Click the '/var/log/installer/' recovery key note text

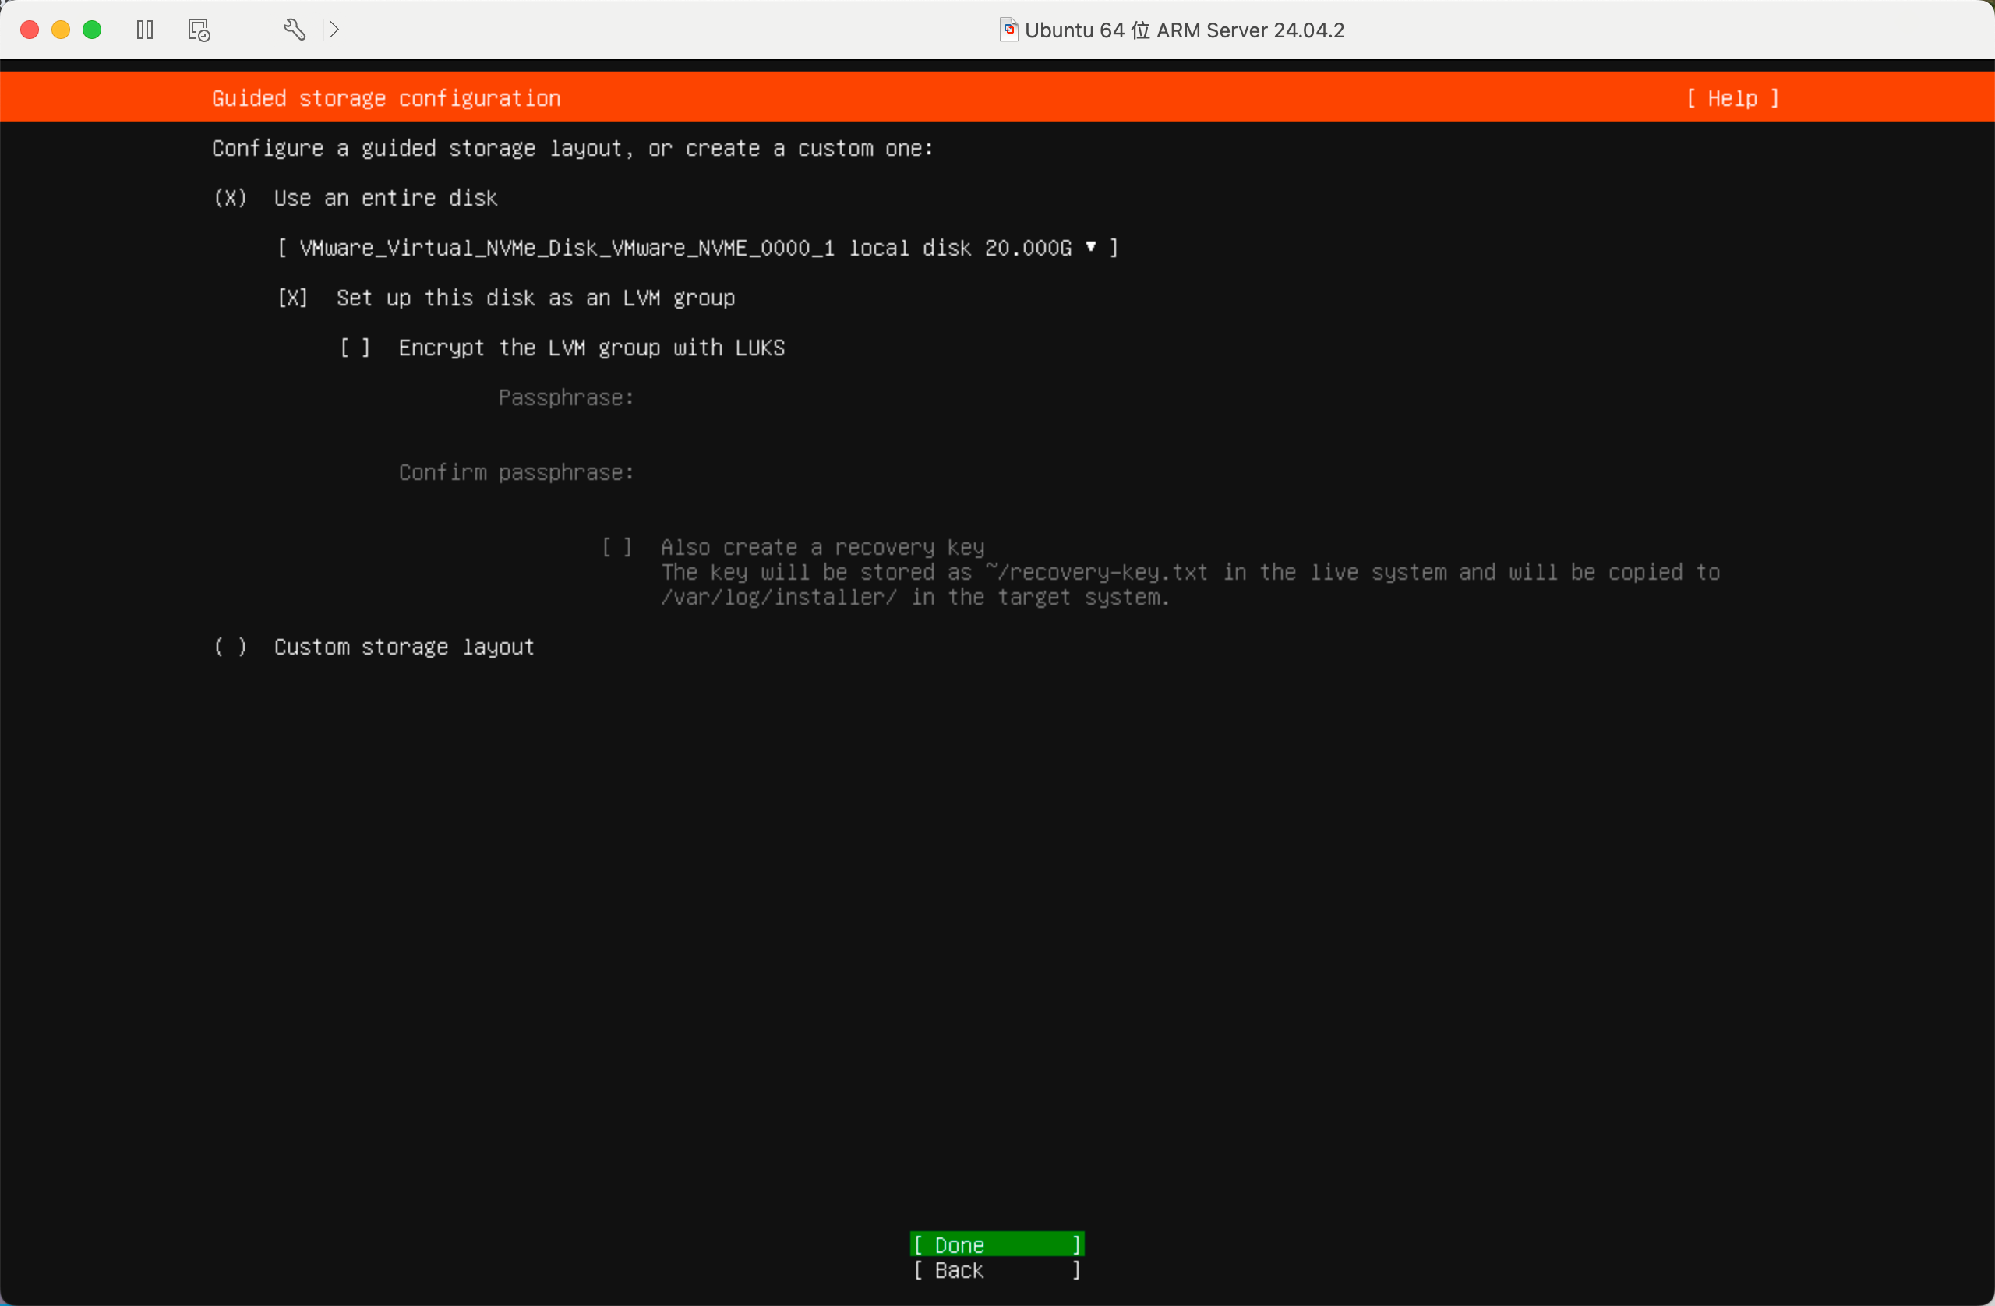pyautogui.click(x=915, y=598)
